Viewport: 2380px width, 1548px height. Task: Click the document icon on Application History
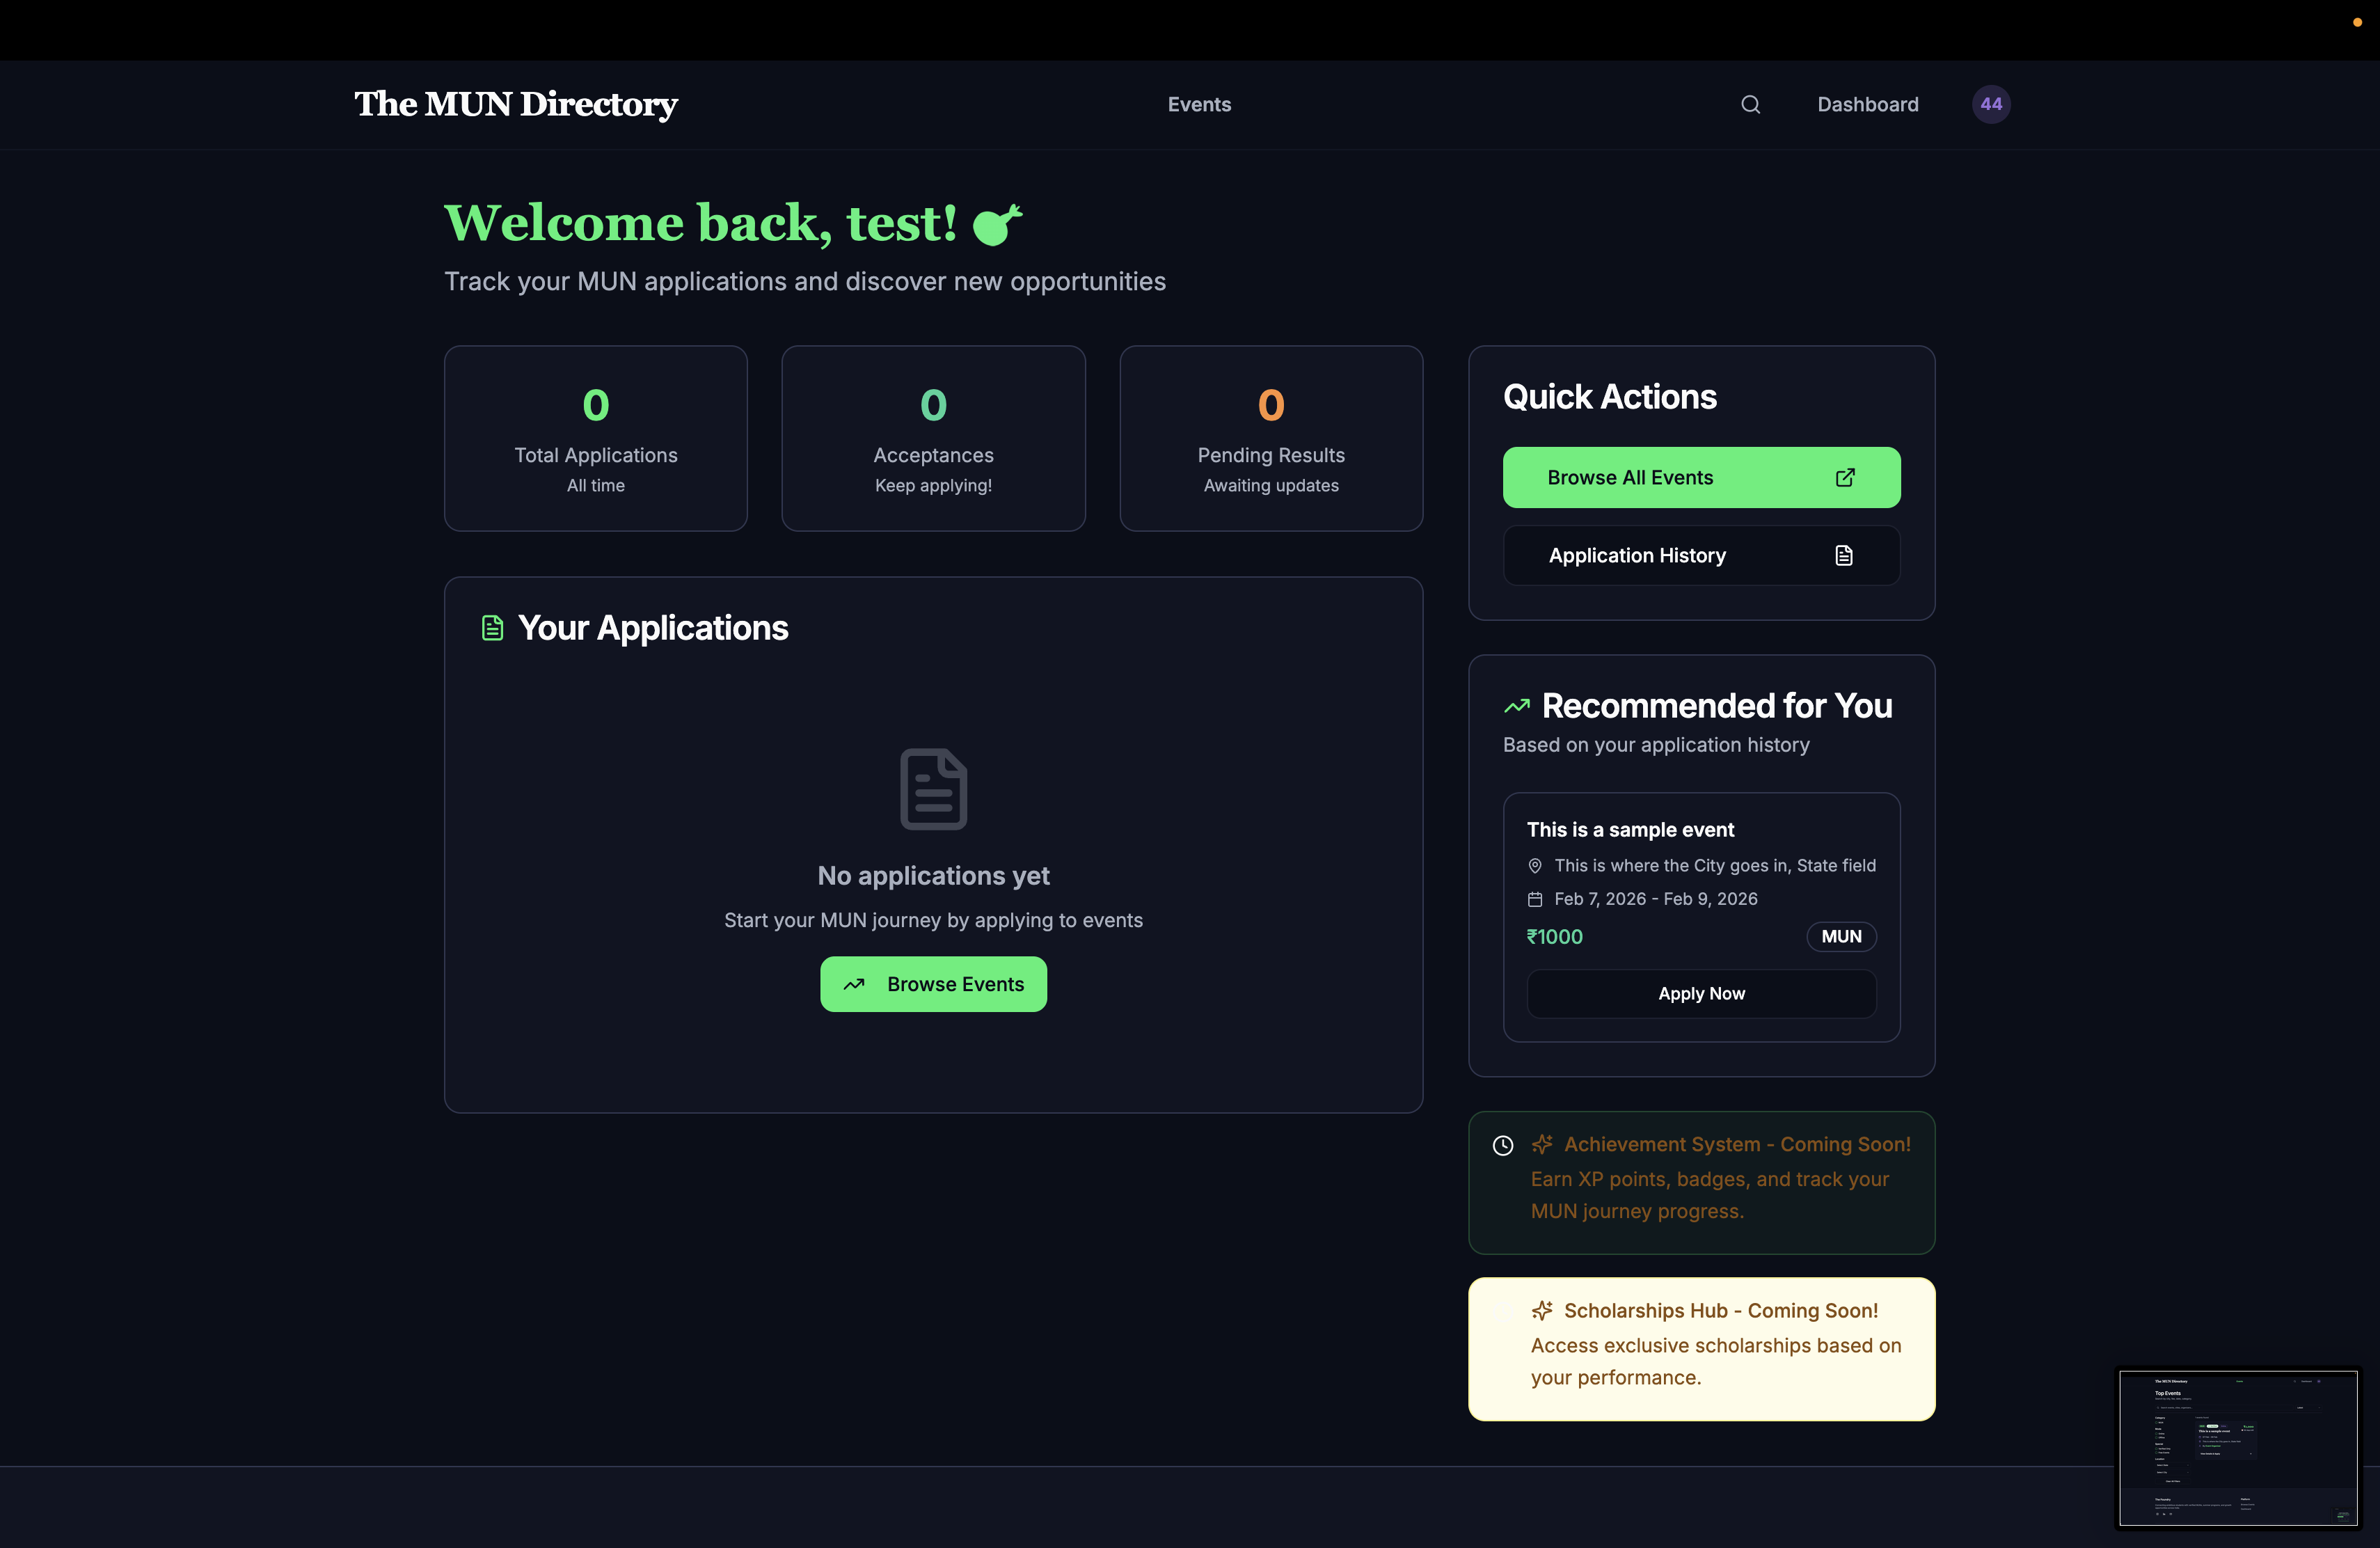(1844, 555)
